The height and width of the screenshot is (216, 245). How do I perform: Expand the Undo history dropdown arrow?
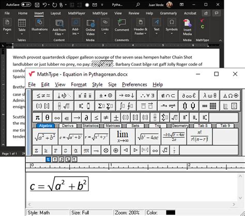[x=49, y=5]
